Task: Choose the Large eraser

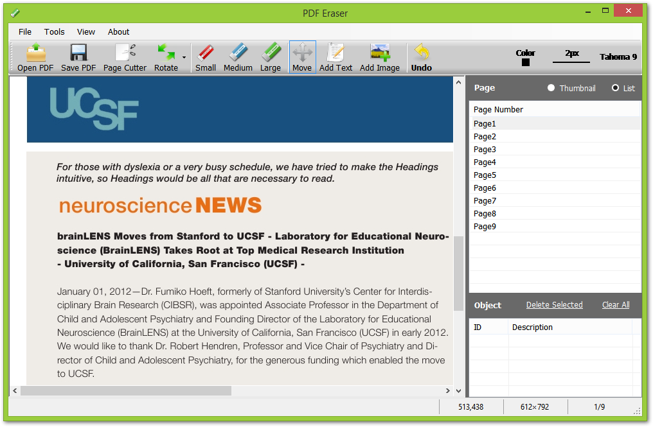Action: (x=271, y=57)
